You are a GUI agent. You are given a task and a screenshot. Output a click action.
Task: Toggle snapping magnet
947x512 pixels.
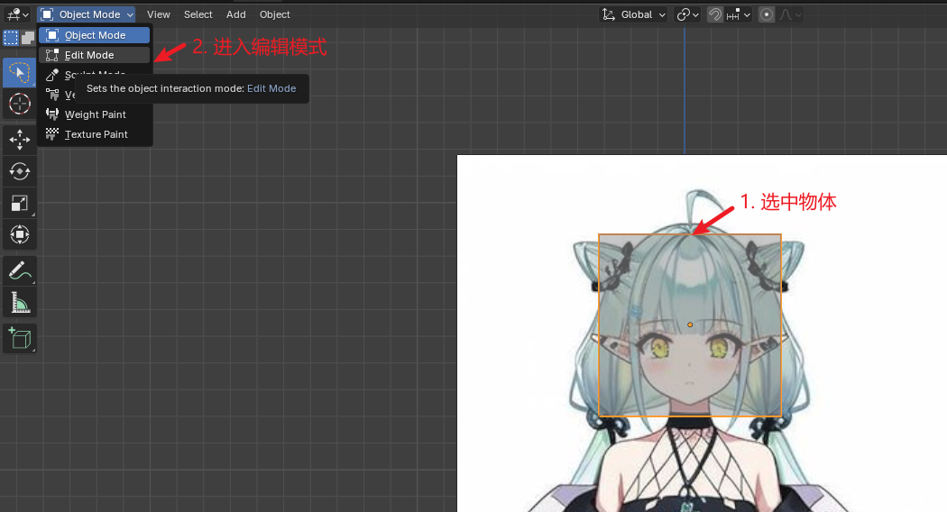pyautogui.click(x=714, y=14)
